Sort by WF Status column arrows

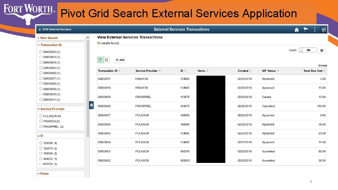pos(278,71)
